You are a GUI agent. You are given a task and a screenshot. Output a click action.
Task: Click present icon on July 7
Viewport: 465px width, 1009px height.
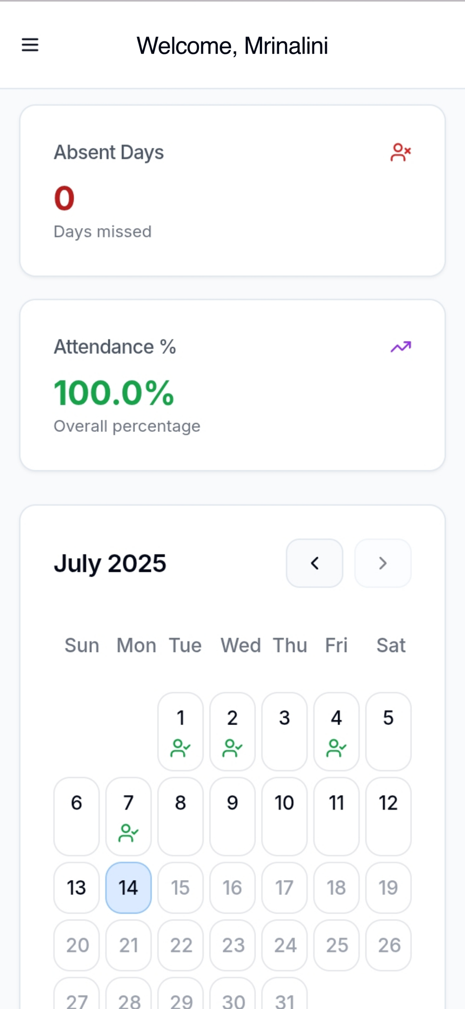(x=128, y=832)
